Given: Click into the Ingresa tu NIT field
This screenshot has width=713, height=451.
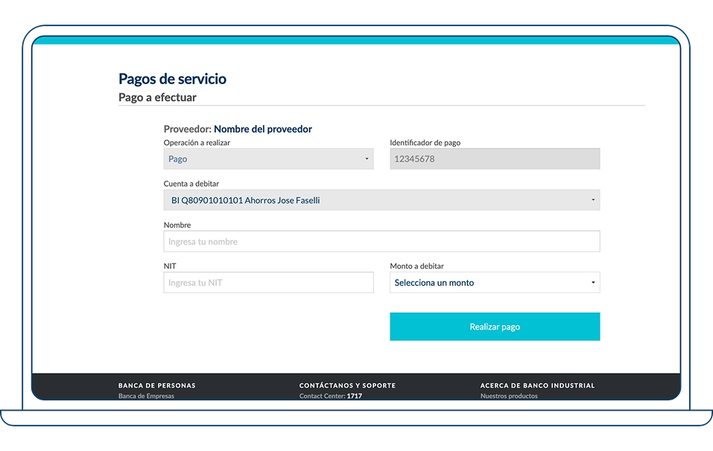Looking at the screenshot, I should pos(268,283).
